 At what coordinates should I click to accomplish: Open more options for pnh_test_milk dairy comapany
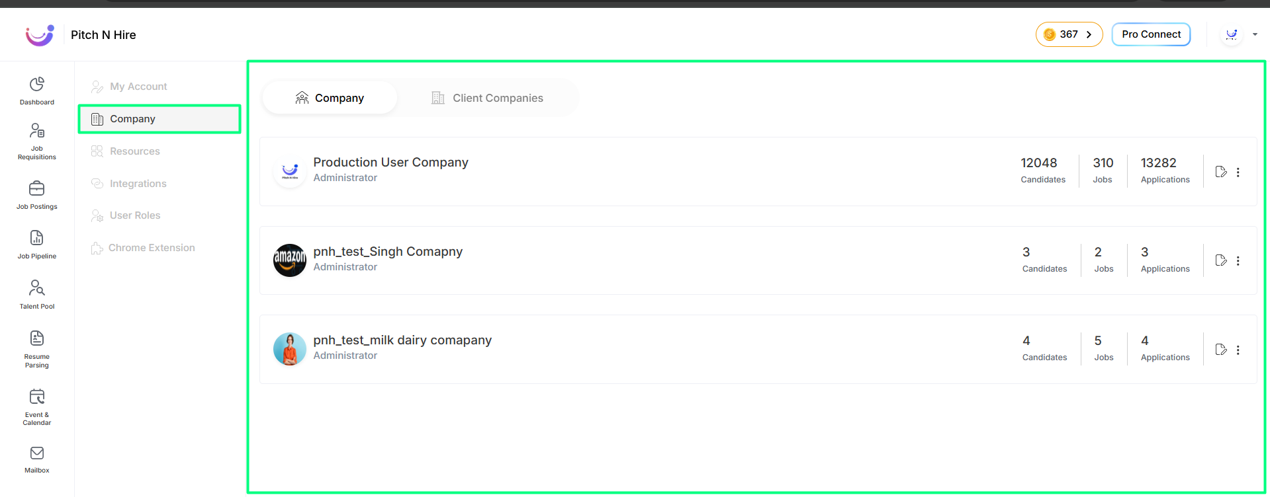pos(1238,350)
